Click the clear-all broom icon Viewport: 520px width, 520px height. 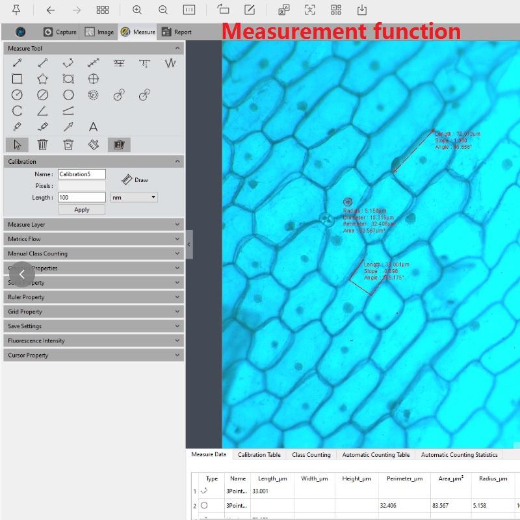(94, 145)
